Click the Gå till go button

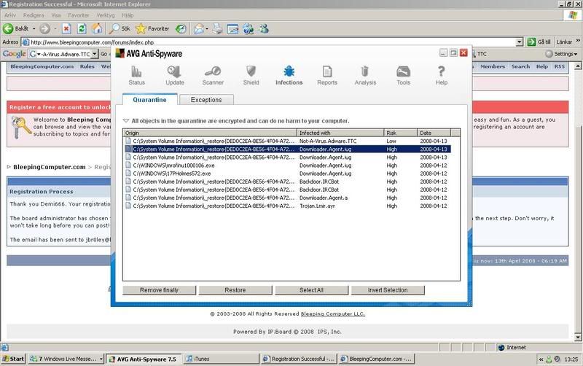click(x=539, y=42)
